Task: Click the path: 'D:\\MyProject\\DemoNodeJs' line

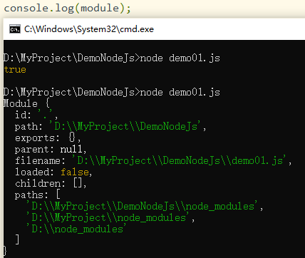Action: (110, 126)
